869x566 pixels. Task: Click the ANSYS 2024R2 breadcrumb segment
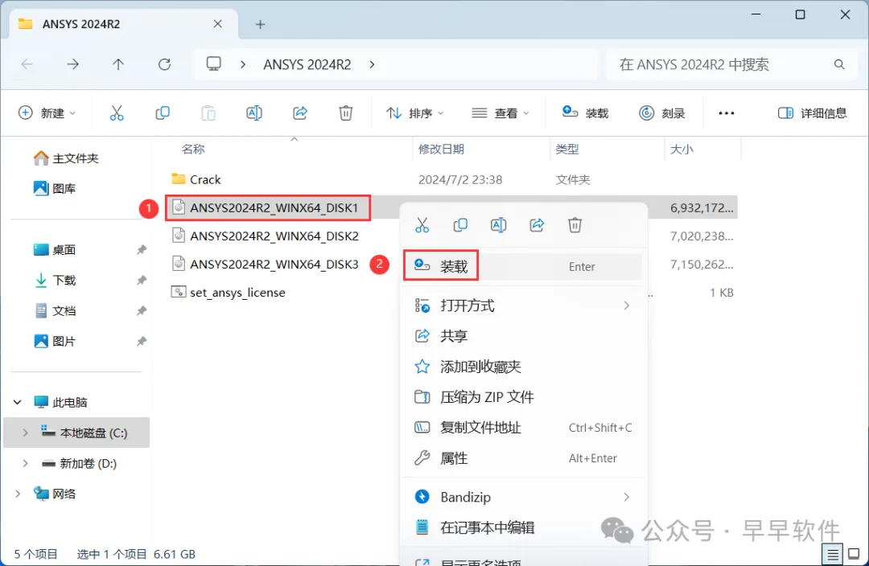coord(307,65)
